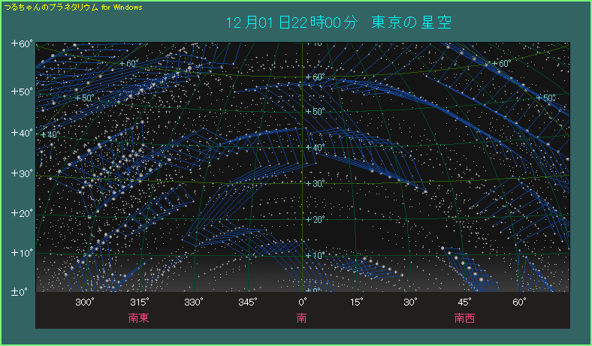Select the 300° azimuth label
Viewport: 592px width, 346px height.
85,302
